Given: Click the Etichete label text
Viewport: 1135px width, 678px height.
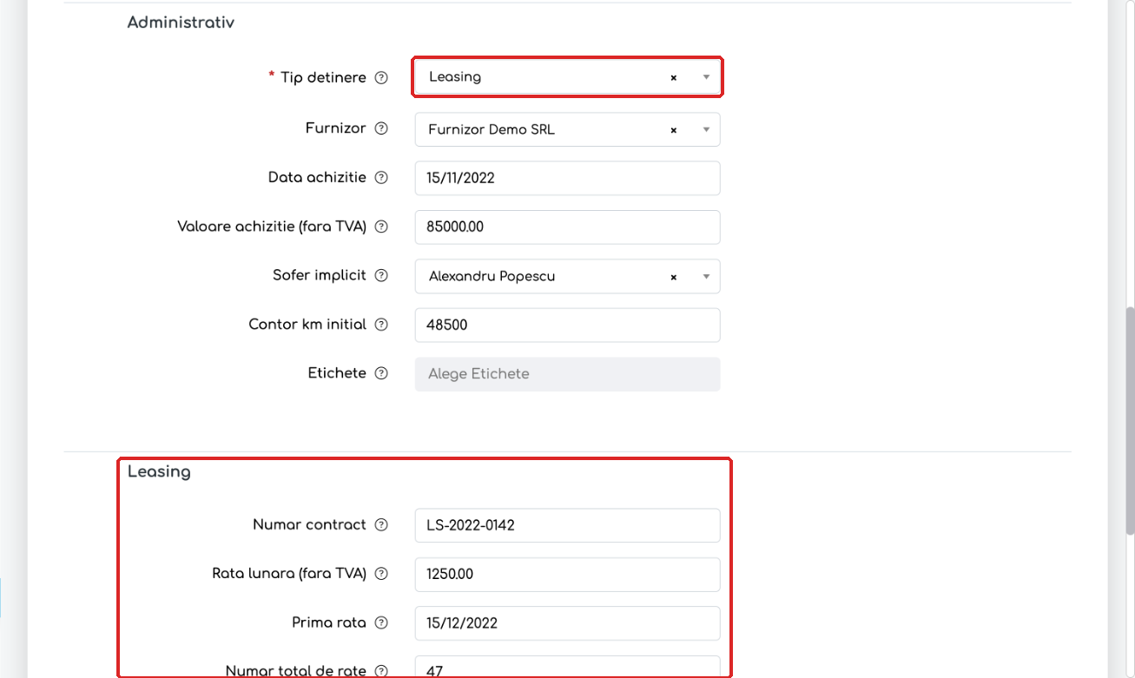Looking at the screenshot, I should tap(337, 374).
